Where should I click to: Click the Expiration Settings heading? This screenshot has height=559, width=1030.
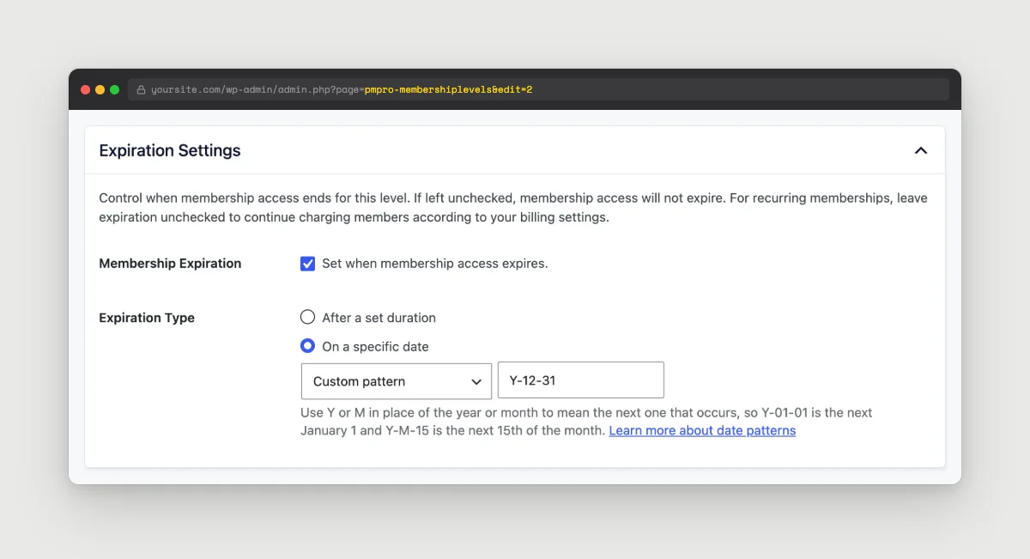(x=170, y=150)
